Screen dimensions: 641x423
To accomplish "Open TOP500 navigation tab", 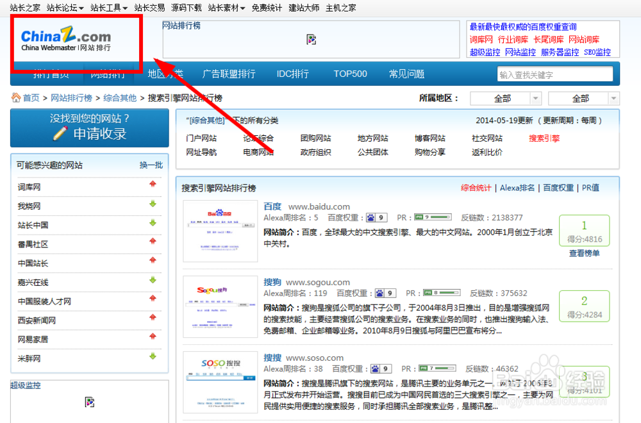I will pos(351,74).
